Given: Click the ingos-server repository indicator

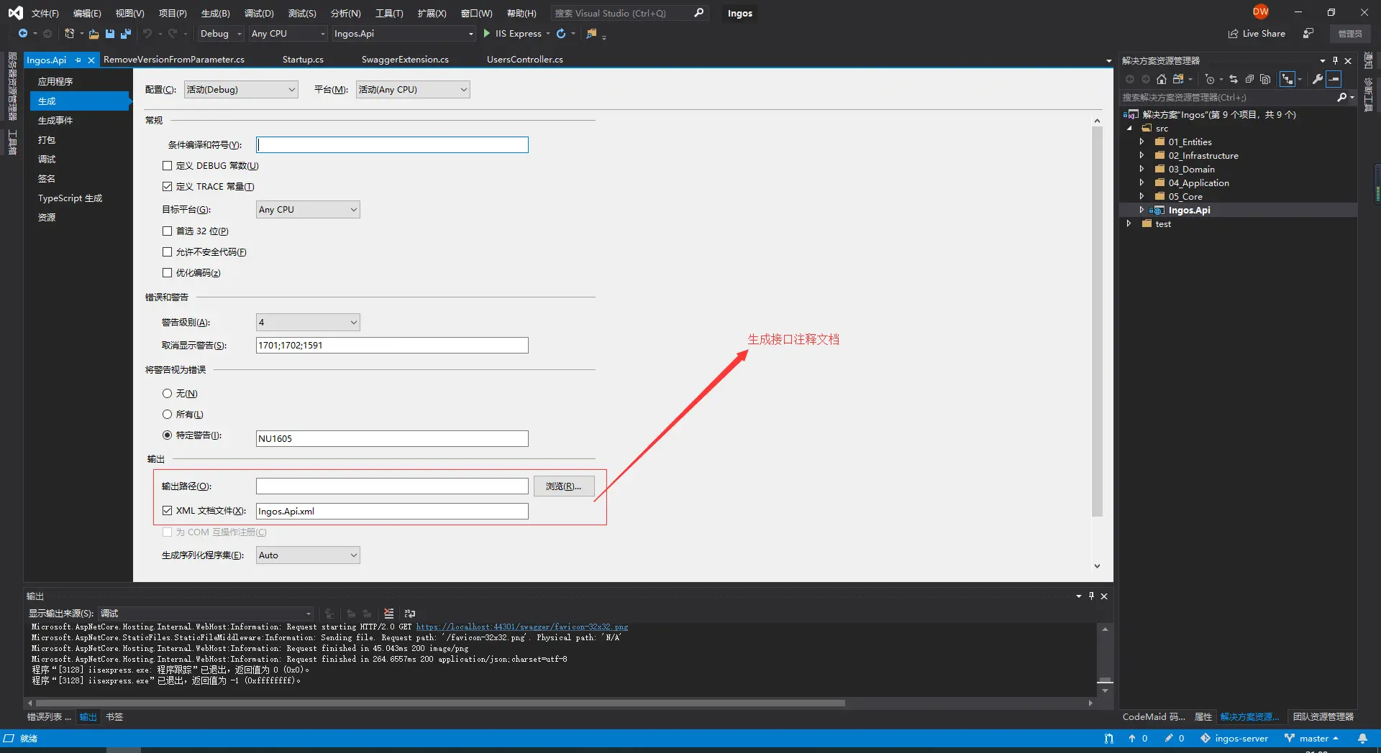Looking at the screenshot, I should click(1234, 738).
